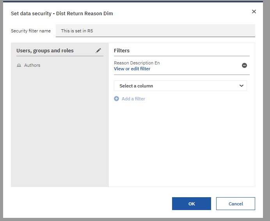The width and height of the screenshot is (270, 221).
Task: Click the Users, groups and roles heading
Action: [x=45, y=50]
